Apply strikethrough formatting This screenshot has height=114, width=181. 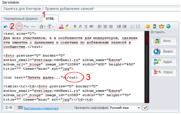pos(91,27)
